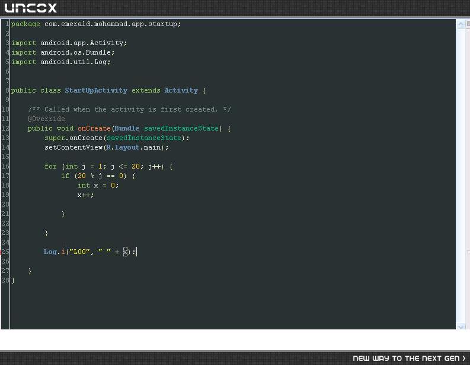Click the UNCOX logo in the header

31,8
